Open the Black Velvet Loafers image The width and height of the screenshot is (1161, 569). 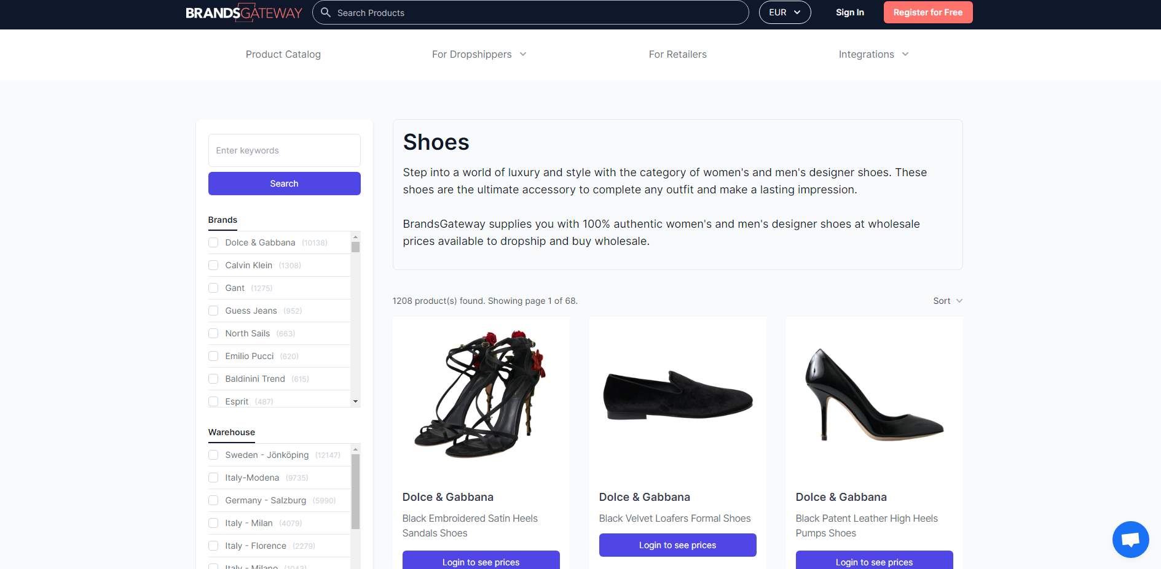coord(678,396)
